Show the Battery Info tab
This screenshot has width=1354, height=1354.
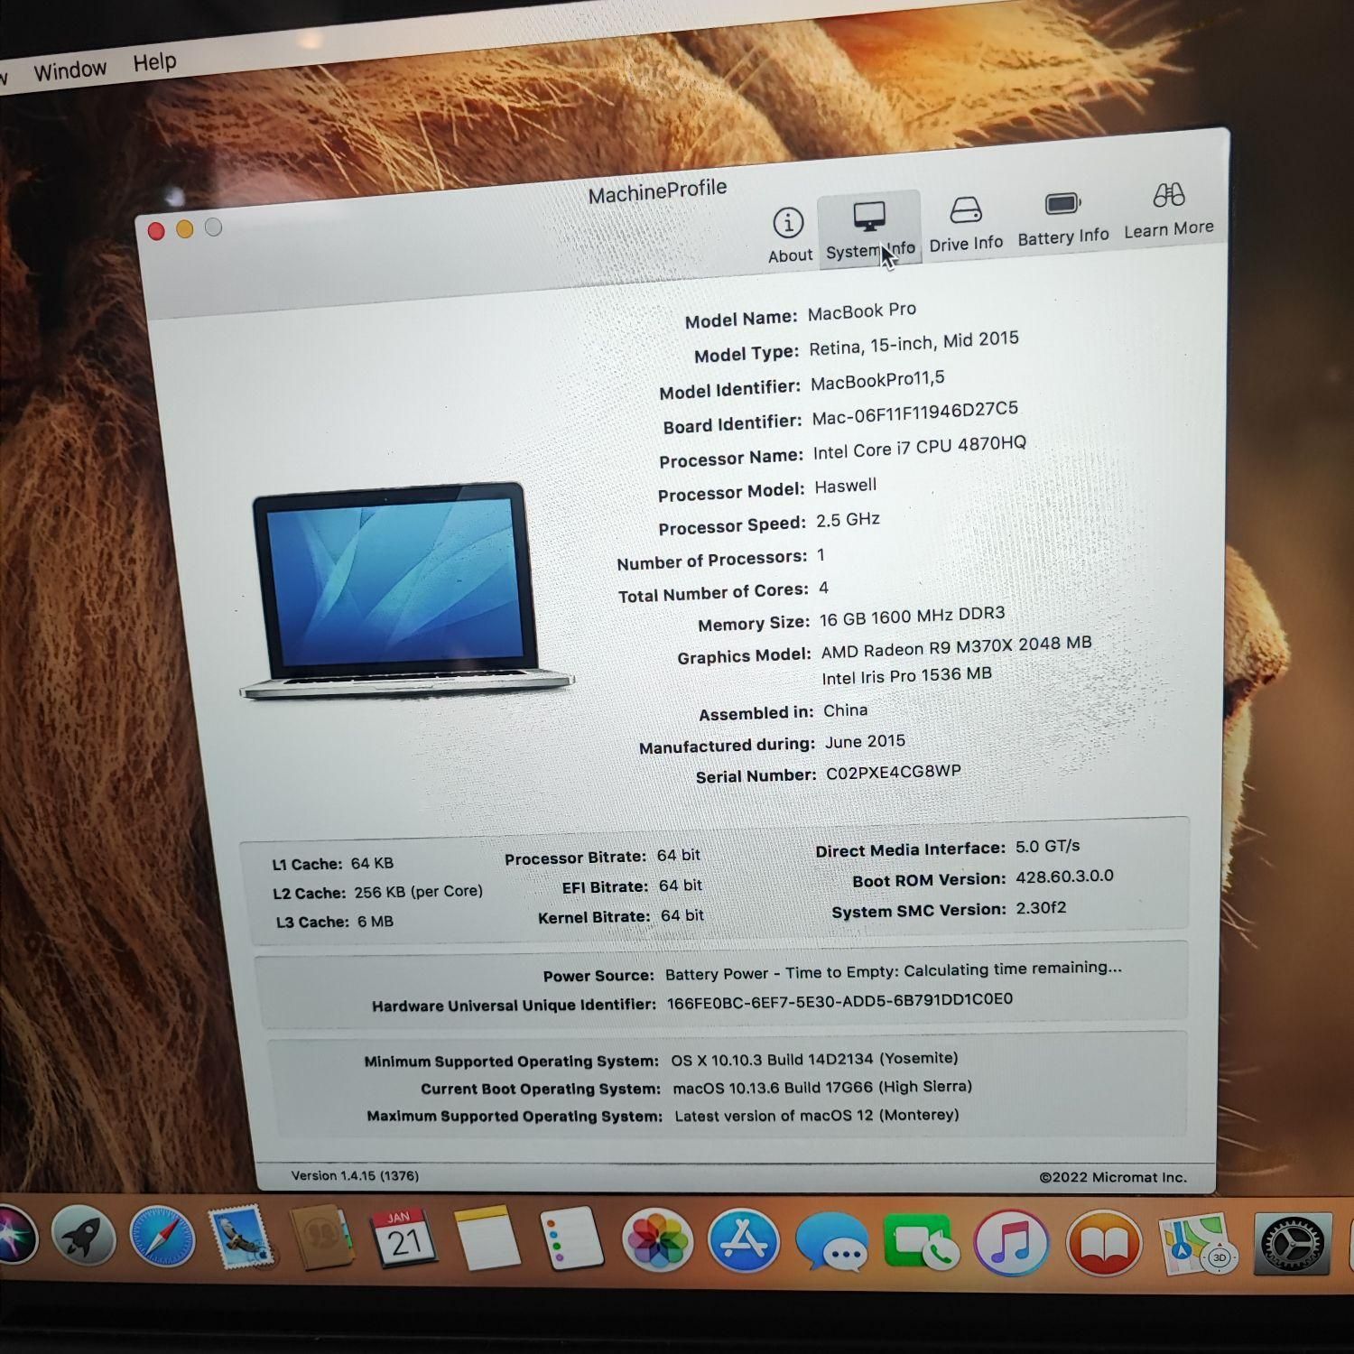point(1062,219)
